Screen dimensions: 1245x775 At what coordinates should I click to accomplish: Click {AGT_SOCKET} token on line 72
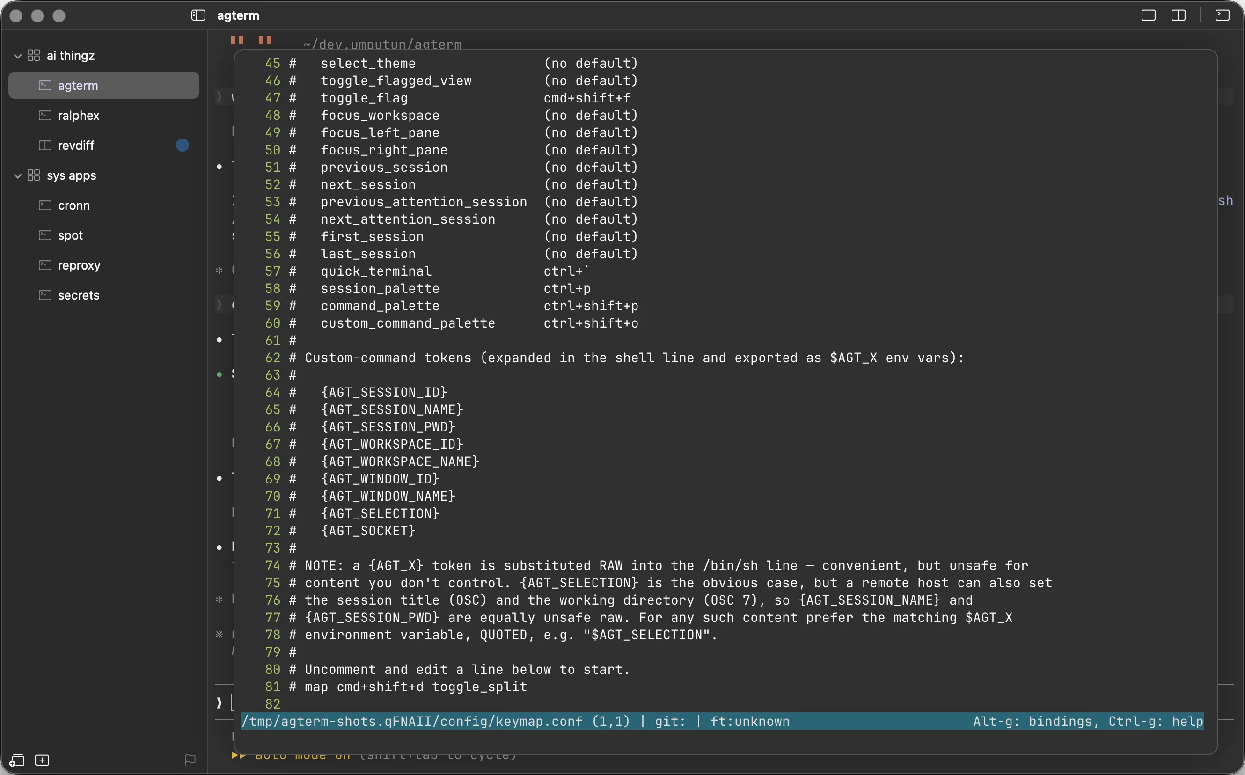pos(368,531)
